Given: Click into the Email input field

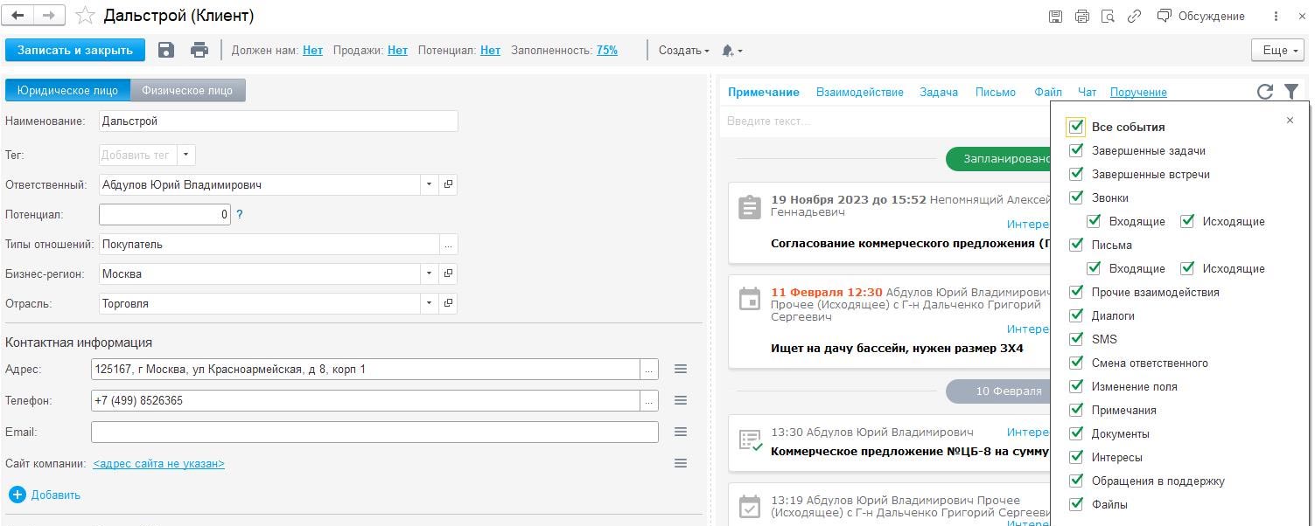Looking at the screenshot, I should coord(374,433).
